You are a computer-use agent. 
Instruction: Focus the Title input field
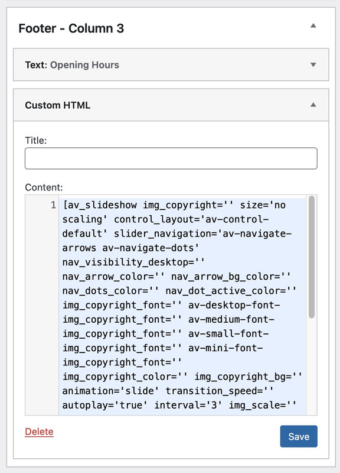click(x=171, y=158)
